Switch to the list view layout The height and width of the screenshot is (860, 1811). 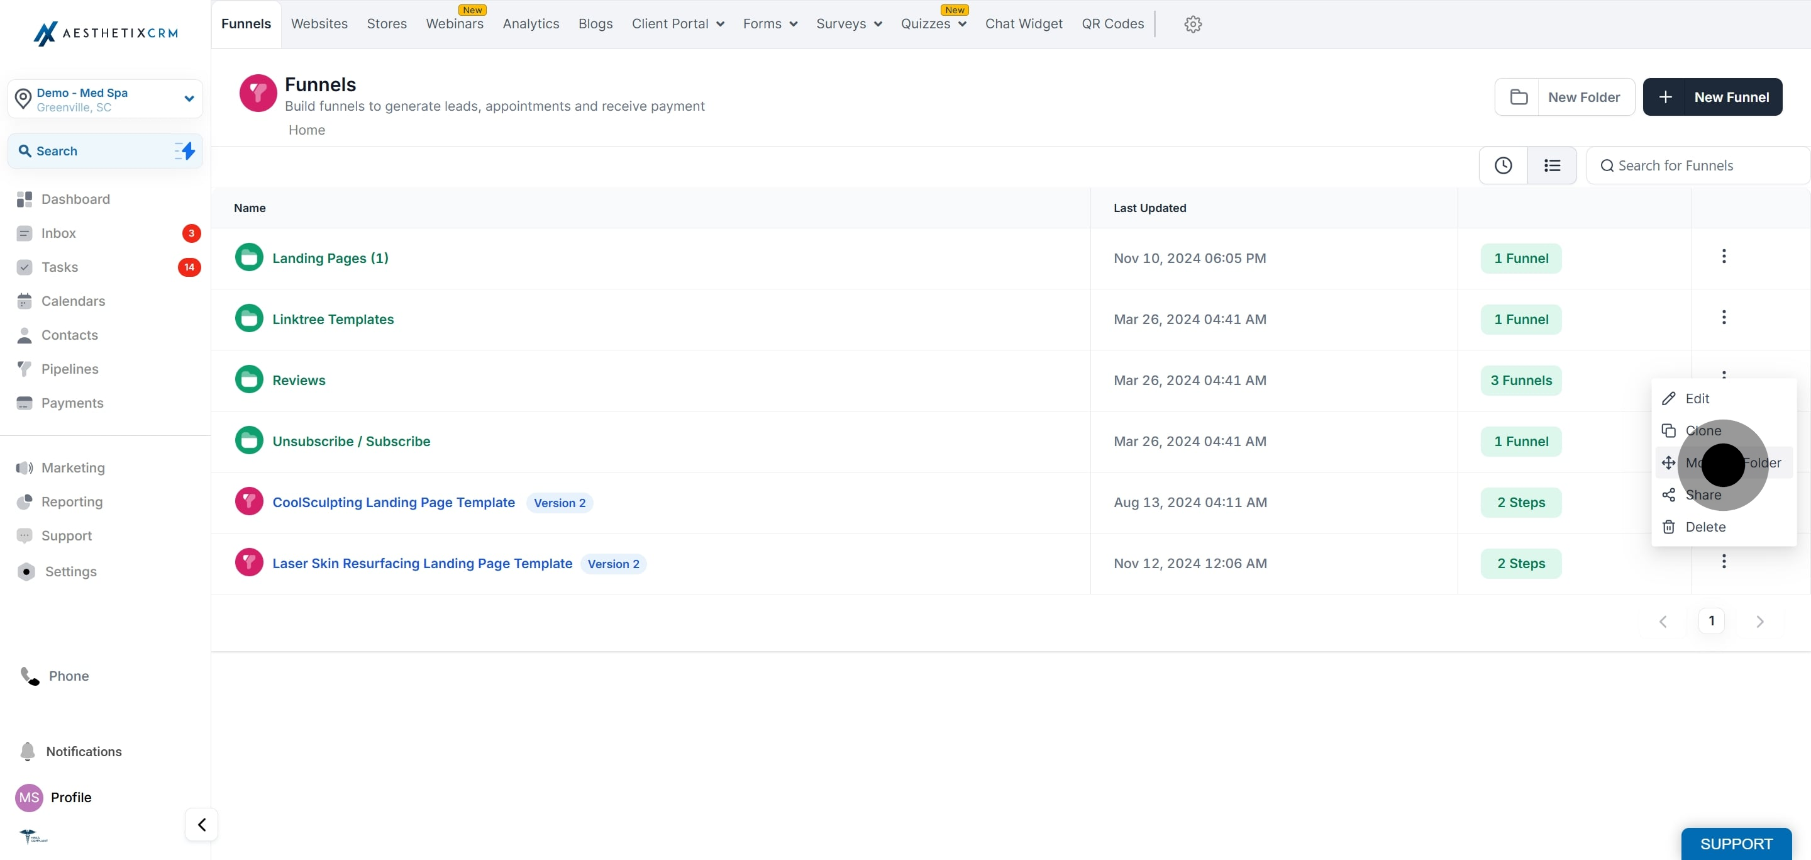pyautogui.click(x=1551, y=165)
